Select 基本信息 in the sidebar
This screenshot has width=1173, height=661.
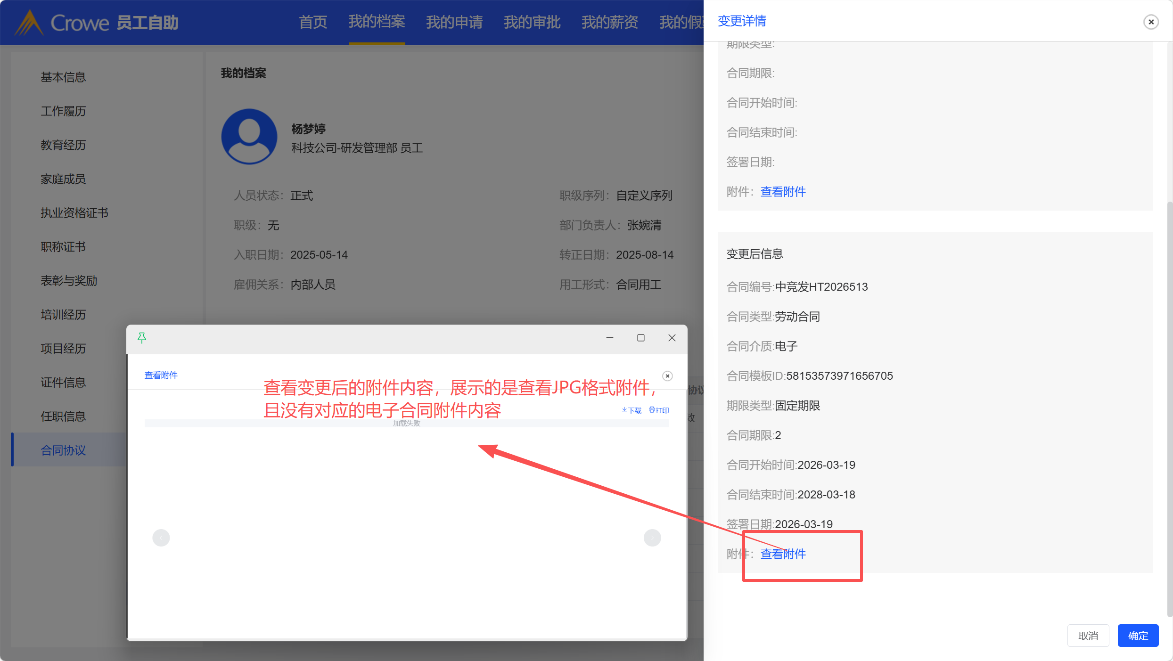tap(63, 77)
